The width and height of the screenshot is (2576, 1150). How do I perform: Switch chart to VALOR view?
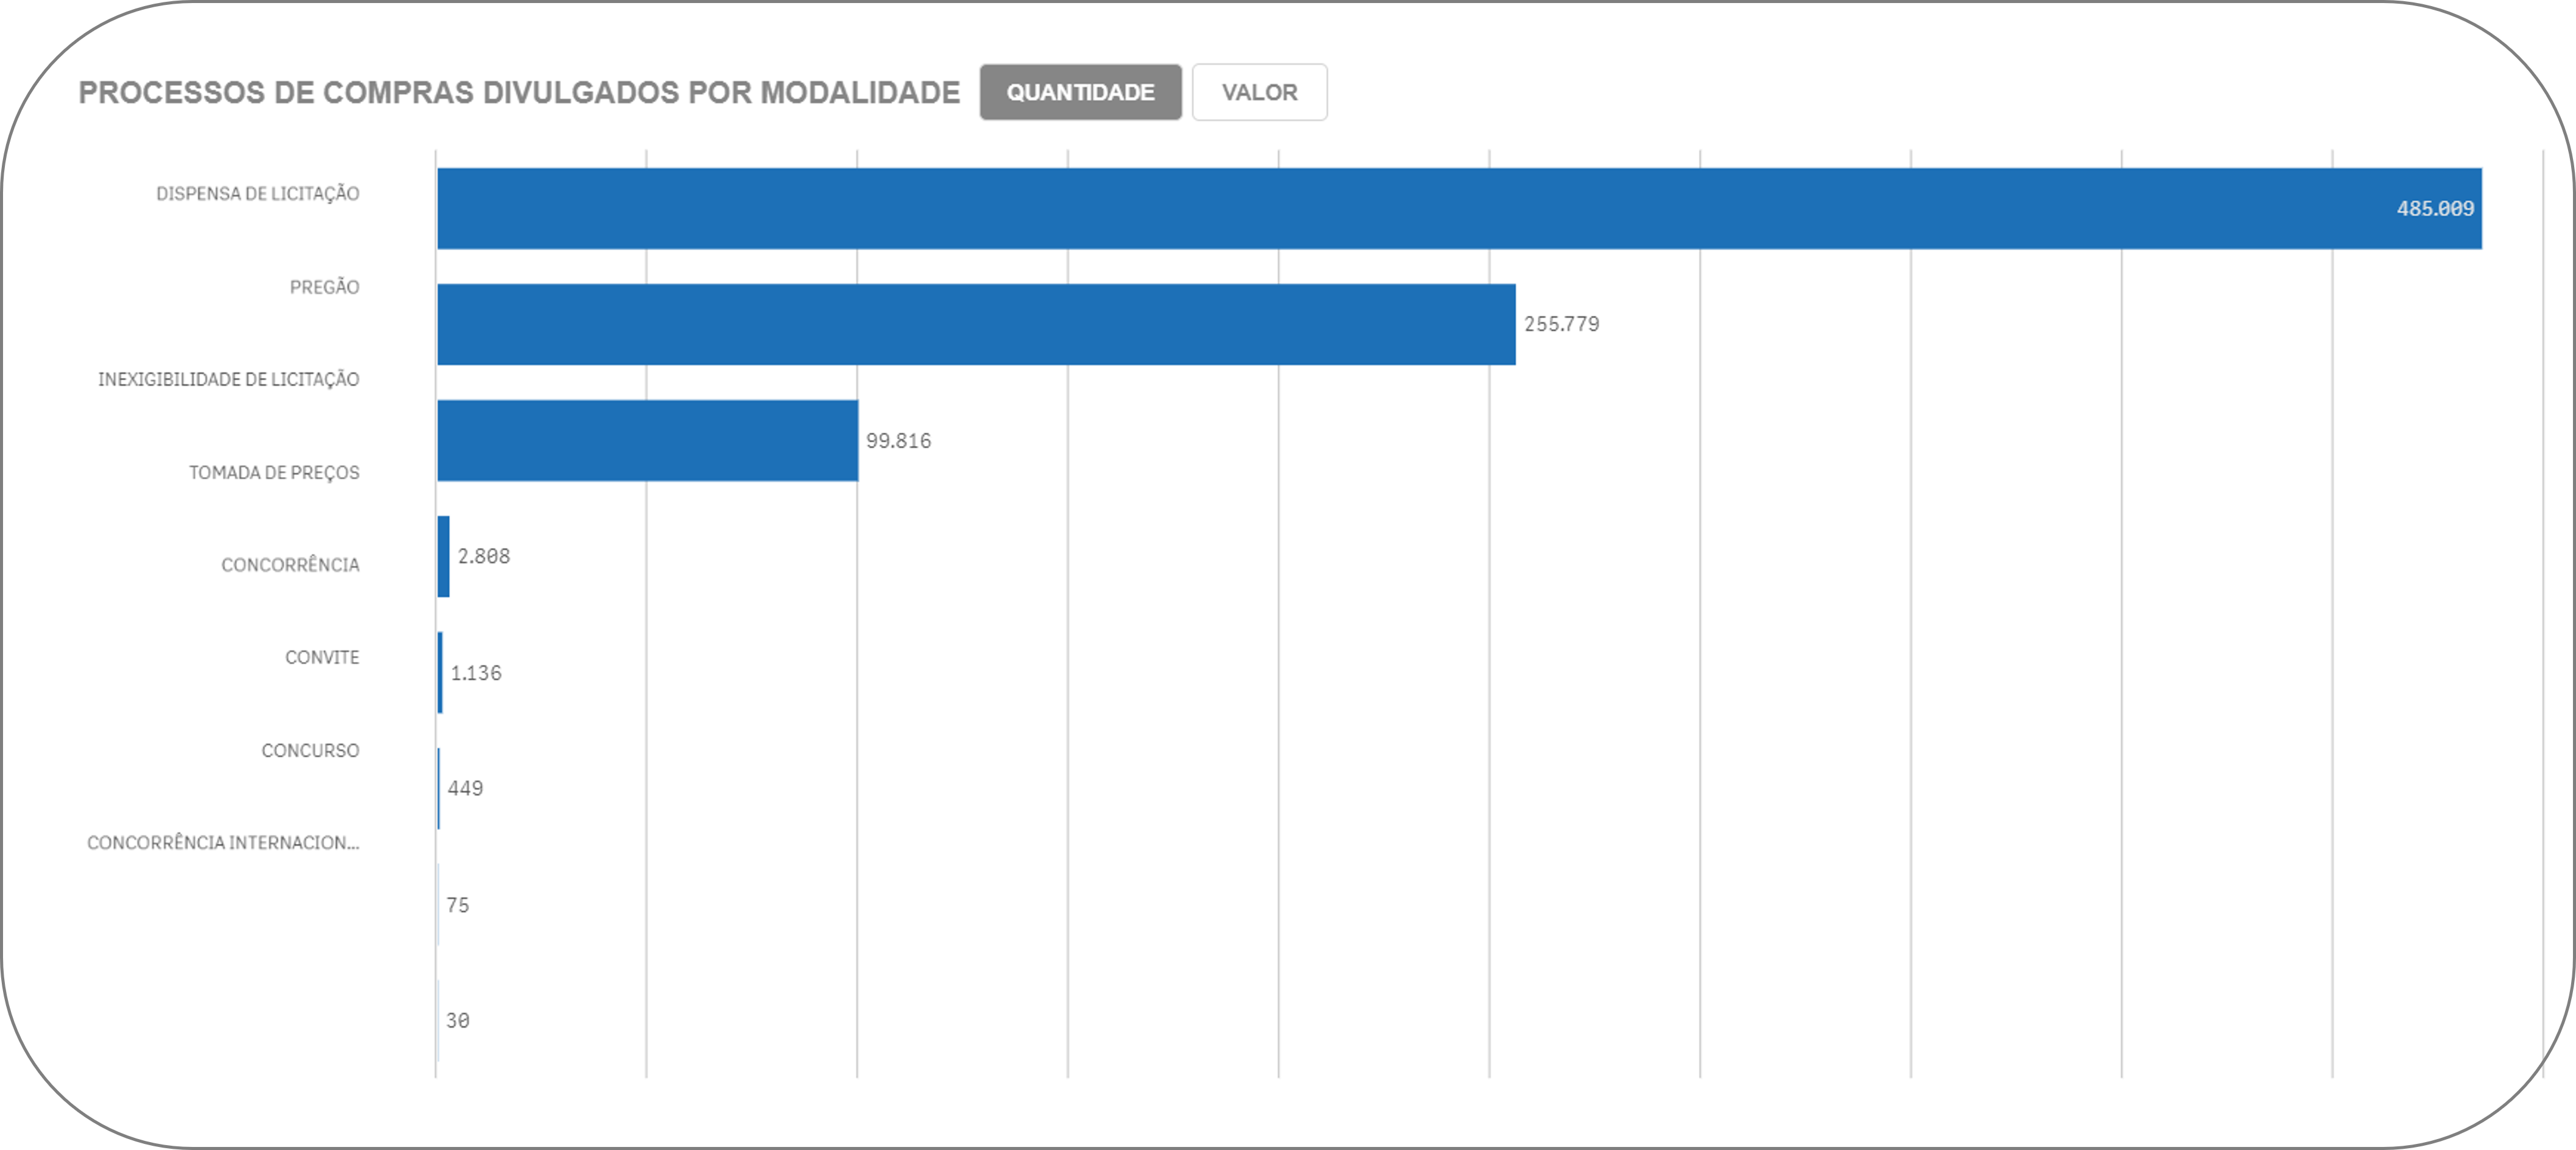(x=1259, y=92)
